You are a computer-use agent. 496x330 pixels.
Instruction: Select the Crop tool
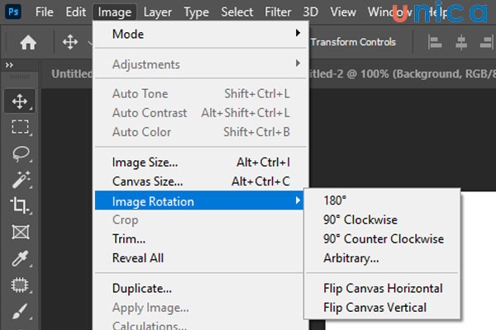tap(20, 205)
